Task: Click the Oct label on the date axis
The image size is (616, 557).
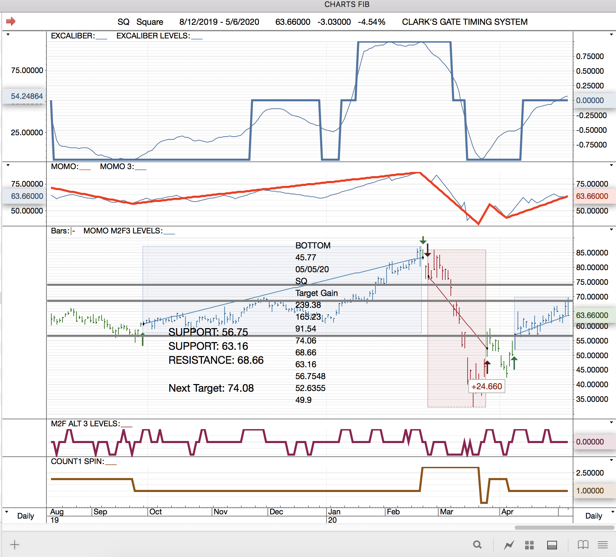Action: 155,512
